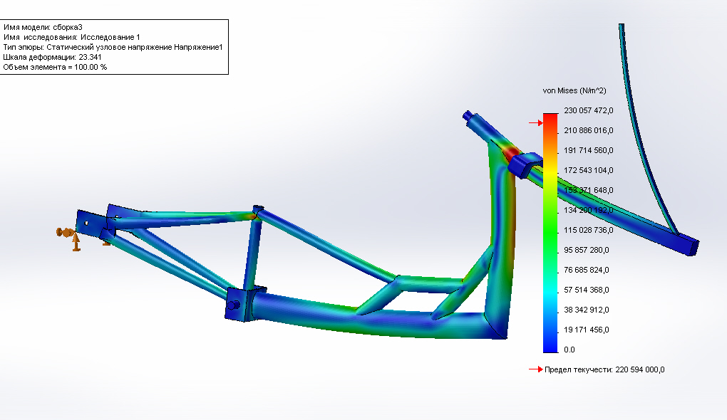Select legend value 19 171 456,0
Screen dimensions: 727x420
(587, 330)
